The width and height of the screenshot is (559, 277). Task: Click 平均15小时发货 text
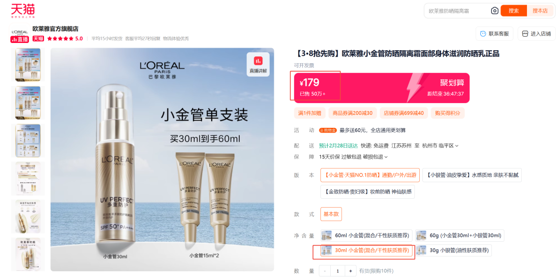107,38
